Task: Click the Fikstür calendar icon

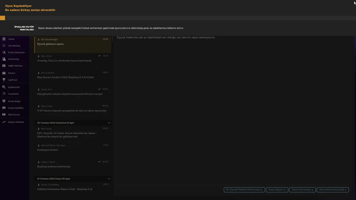Action: tap(4, 73)
